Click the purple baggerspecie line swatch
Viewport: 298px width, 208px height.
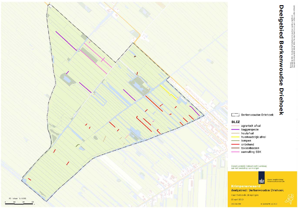click(x=235, y=130)
